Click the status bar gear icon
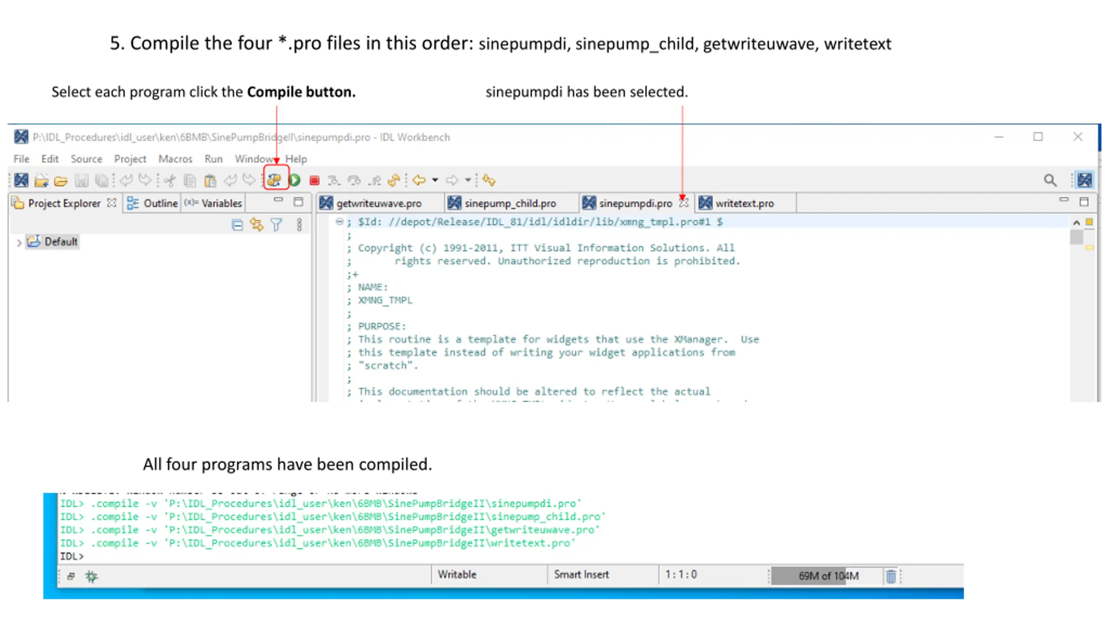The width and height of the screenshot is (1109, 624). pyautogui.click(x=91, y=576)
